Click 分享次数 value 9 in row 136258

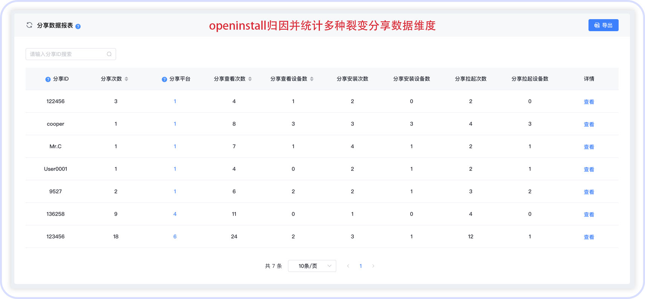116,214
